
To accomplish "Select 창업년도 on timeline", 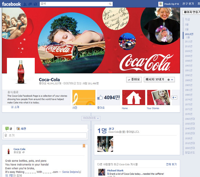I will pos(190,152).
